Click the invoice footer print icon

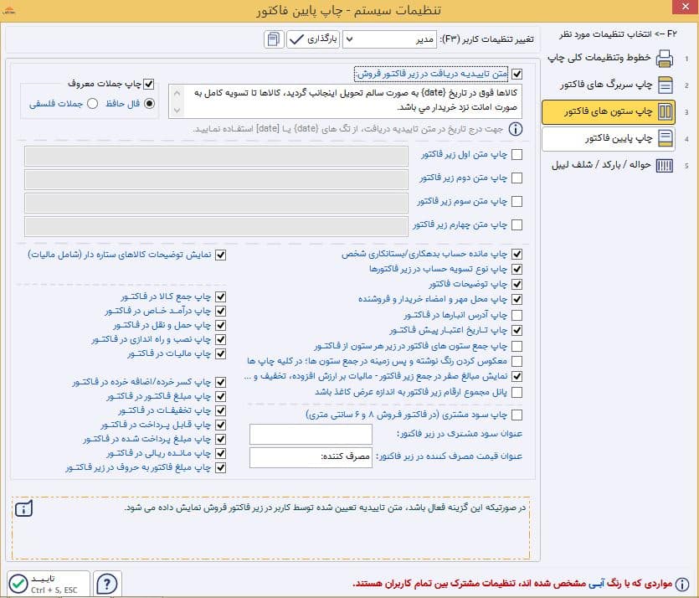coord(666,138)
